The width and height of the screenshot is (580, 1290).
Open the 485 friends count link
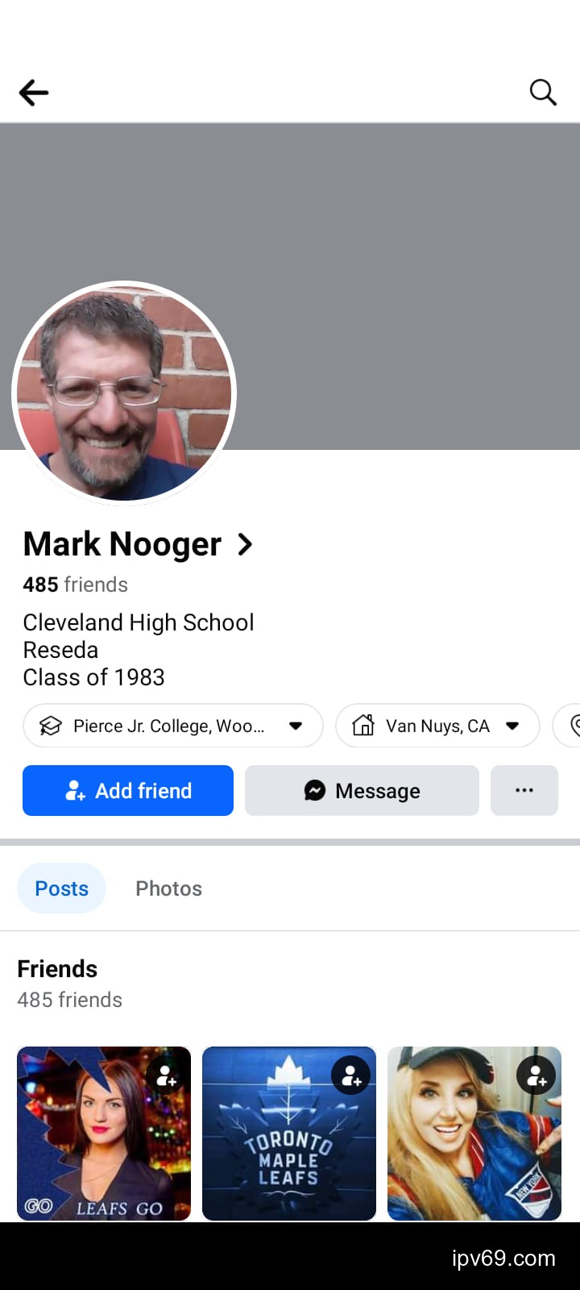coord(75,585)
